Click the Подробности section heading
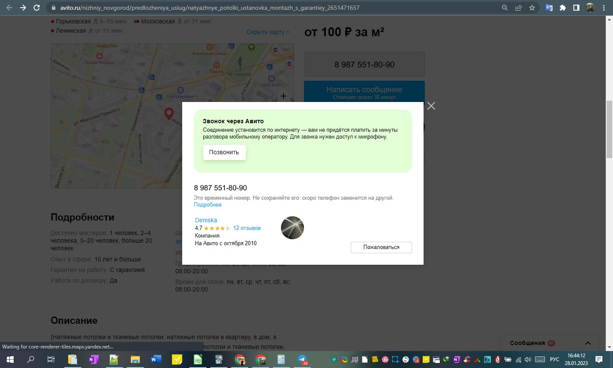Screen dimensions: 613x368 coord(83,217)
